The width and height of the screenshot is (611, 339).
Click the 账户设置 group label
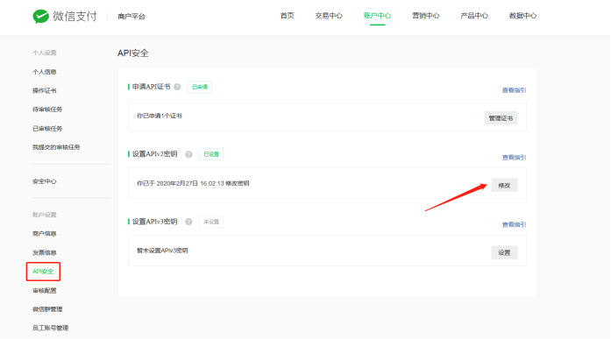coord(45,215)
